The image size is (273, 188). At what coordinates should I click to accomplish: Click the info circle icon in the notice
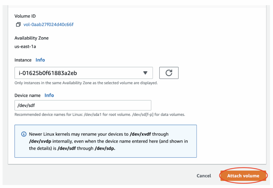tap(24, 134)
